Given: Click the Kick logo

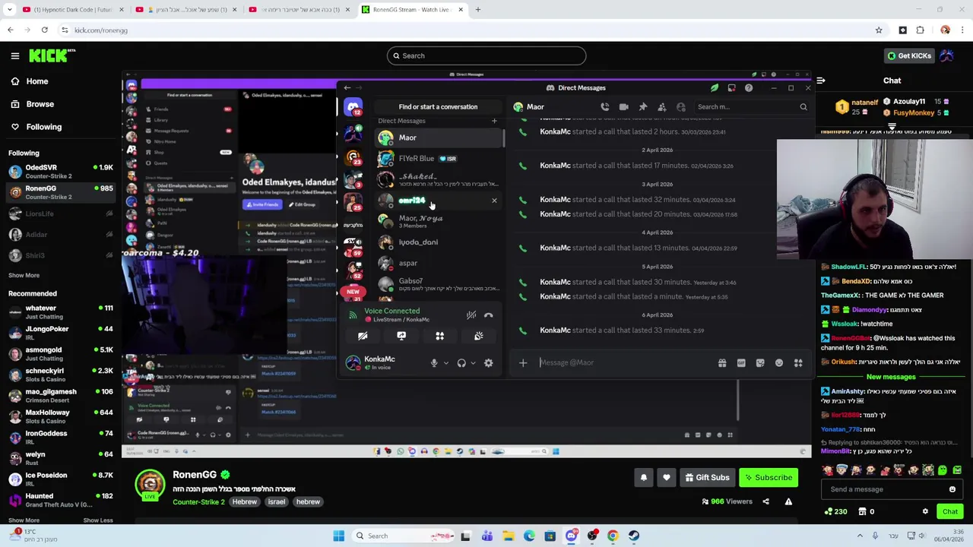Looking at the screenshot, I should [x=52, y=55].
